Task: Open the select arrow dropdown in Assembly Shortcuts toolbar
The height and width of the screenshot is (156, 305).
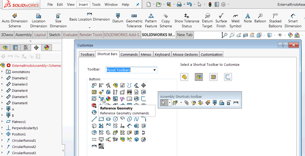Action: click(170, 103)
